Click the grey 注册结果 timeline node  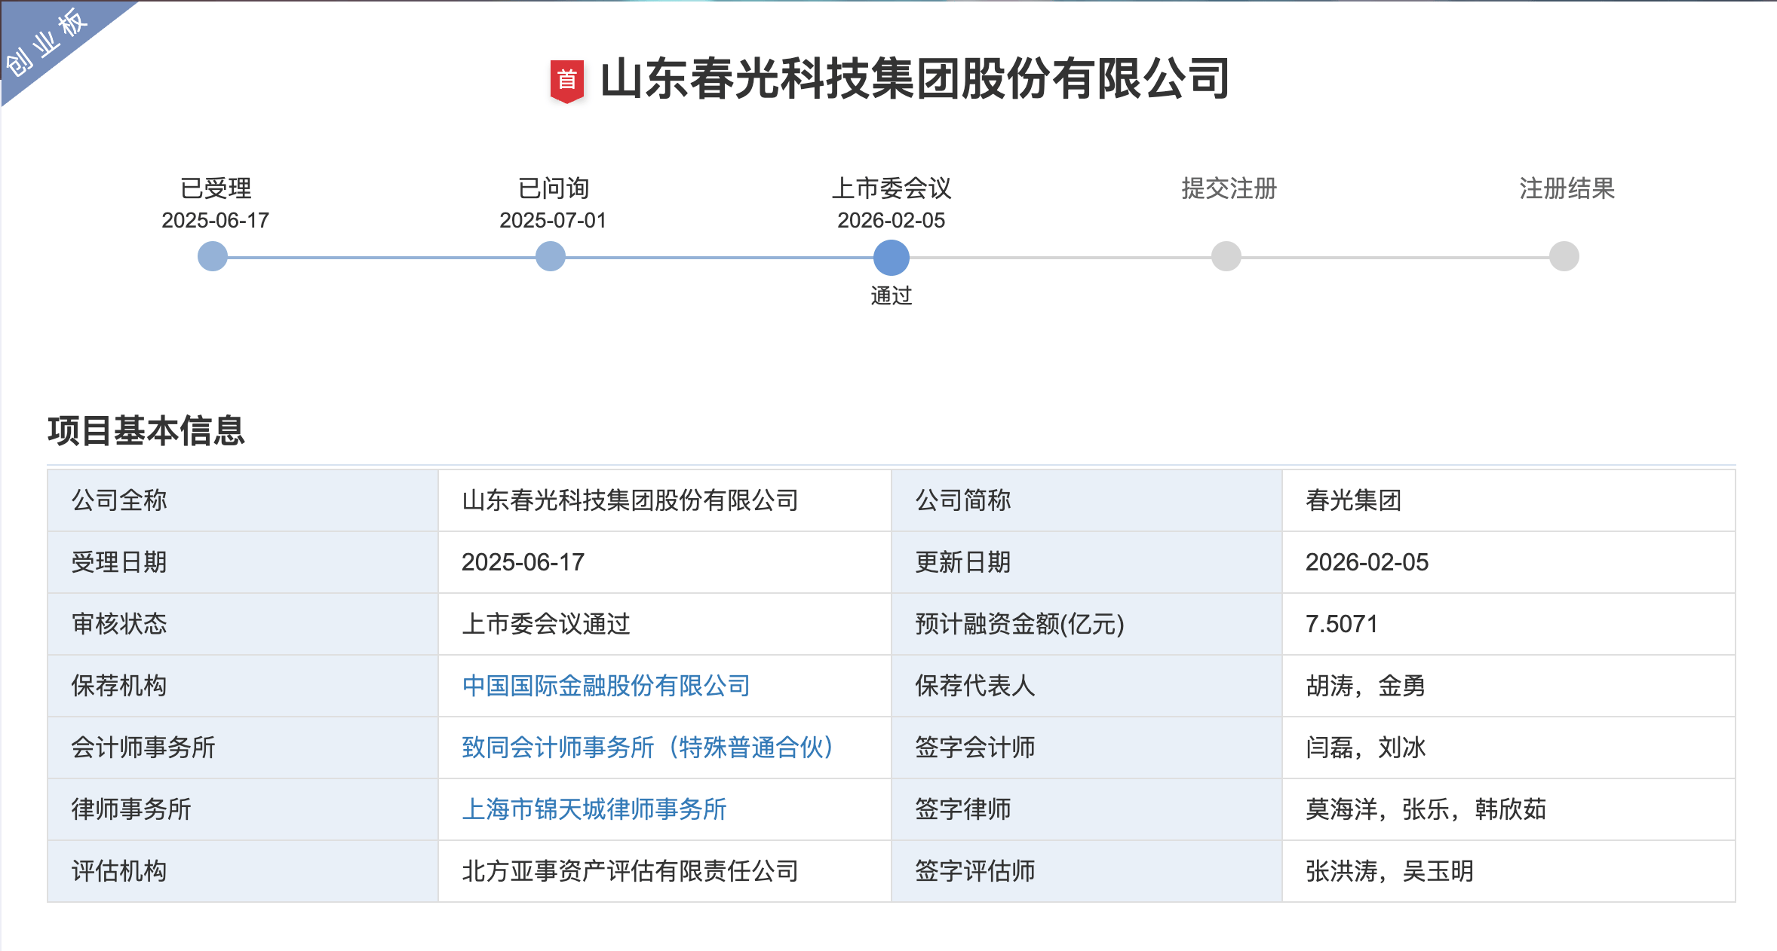click(1564, 256)
